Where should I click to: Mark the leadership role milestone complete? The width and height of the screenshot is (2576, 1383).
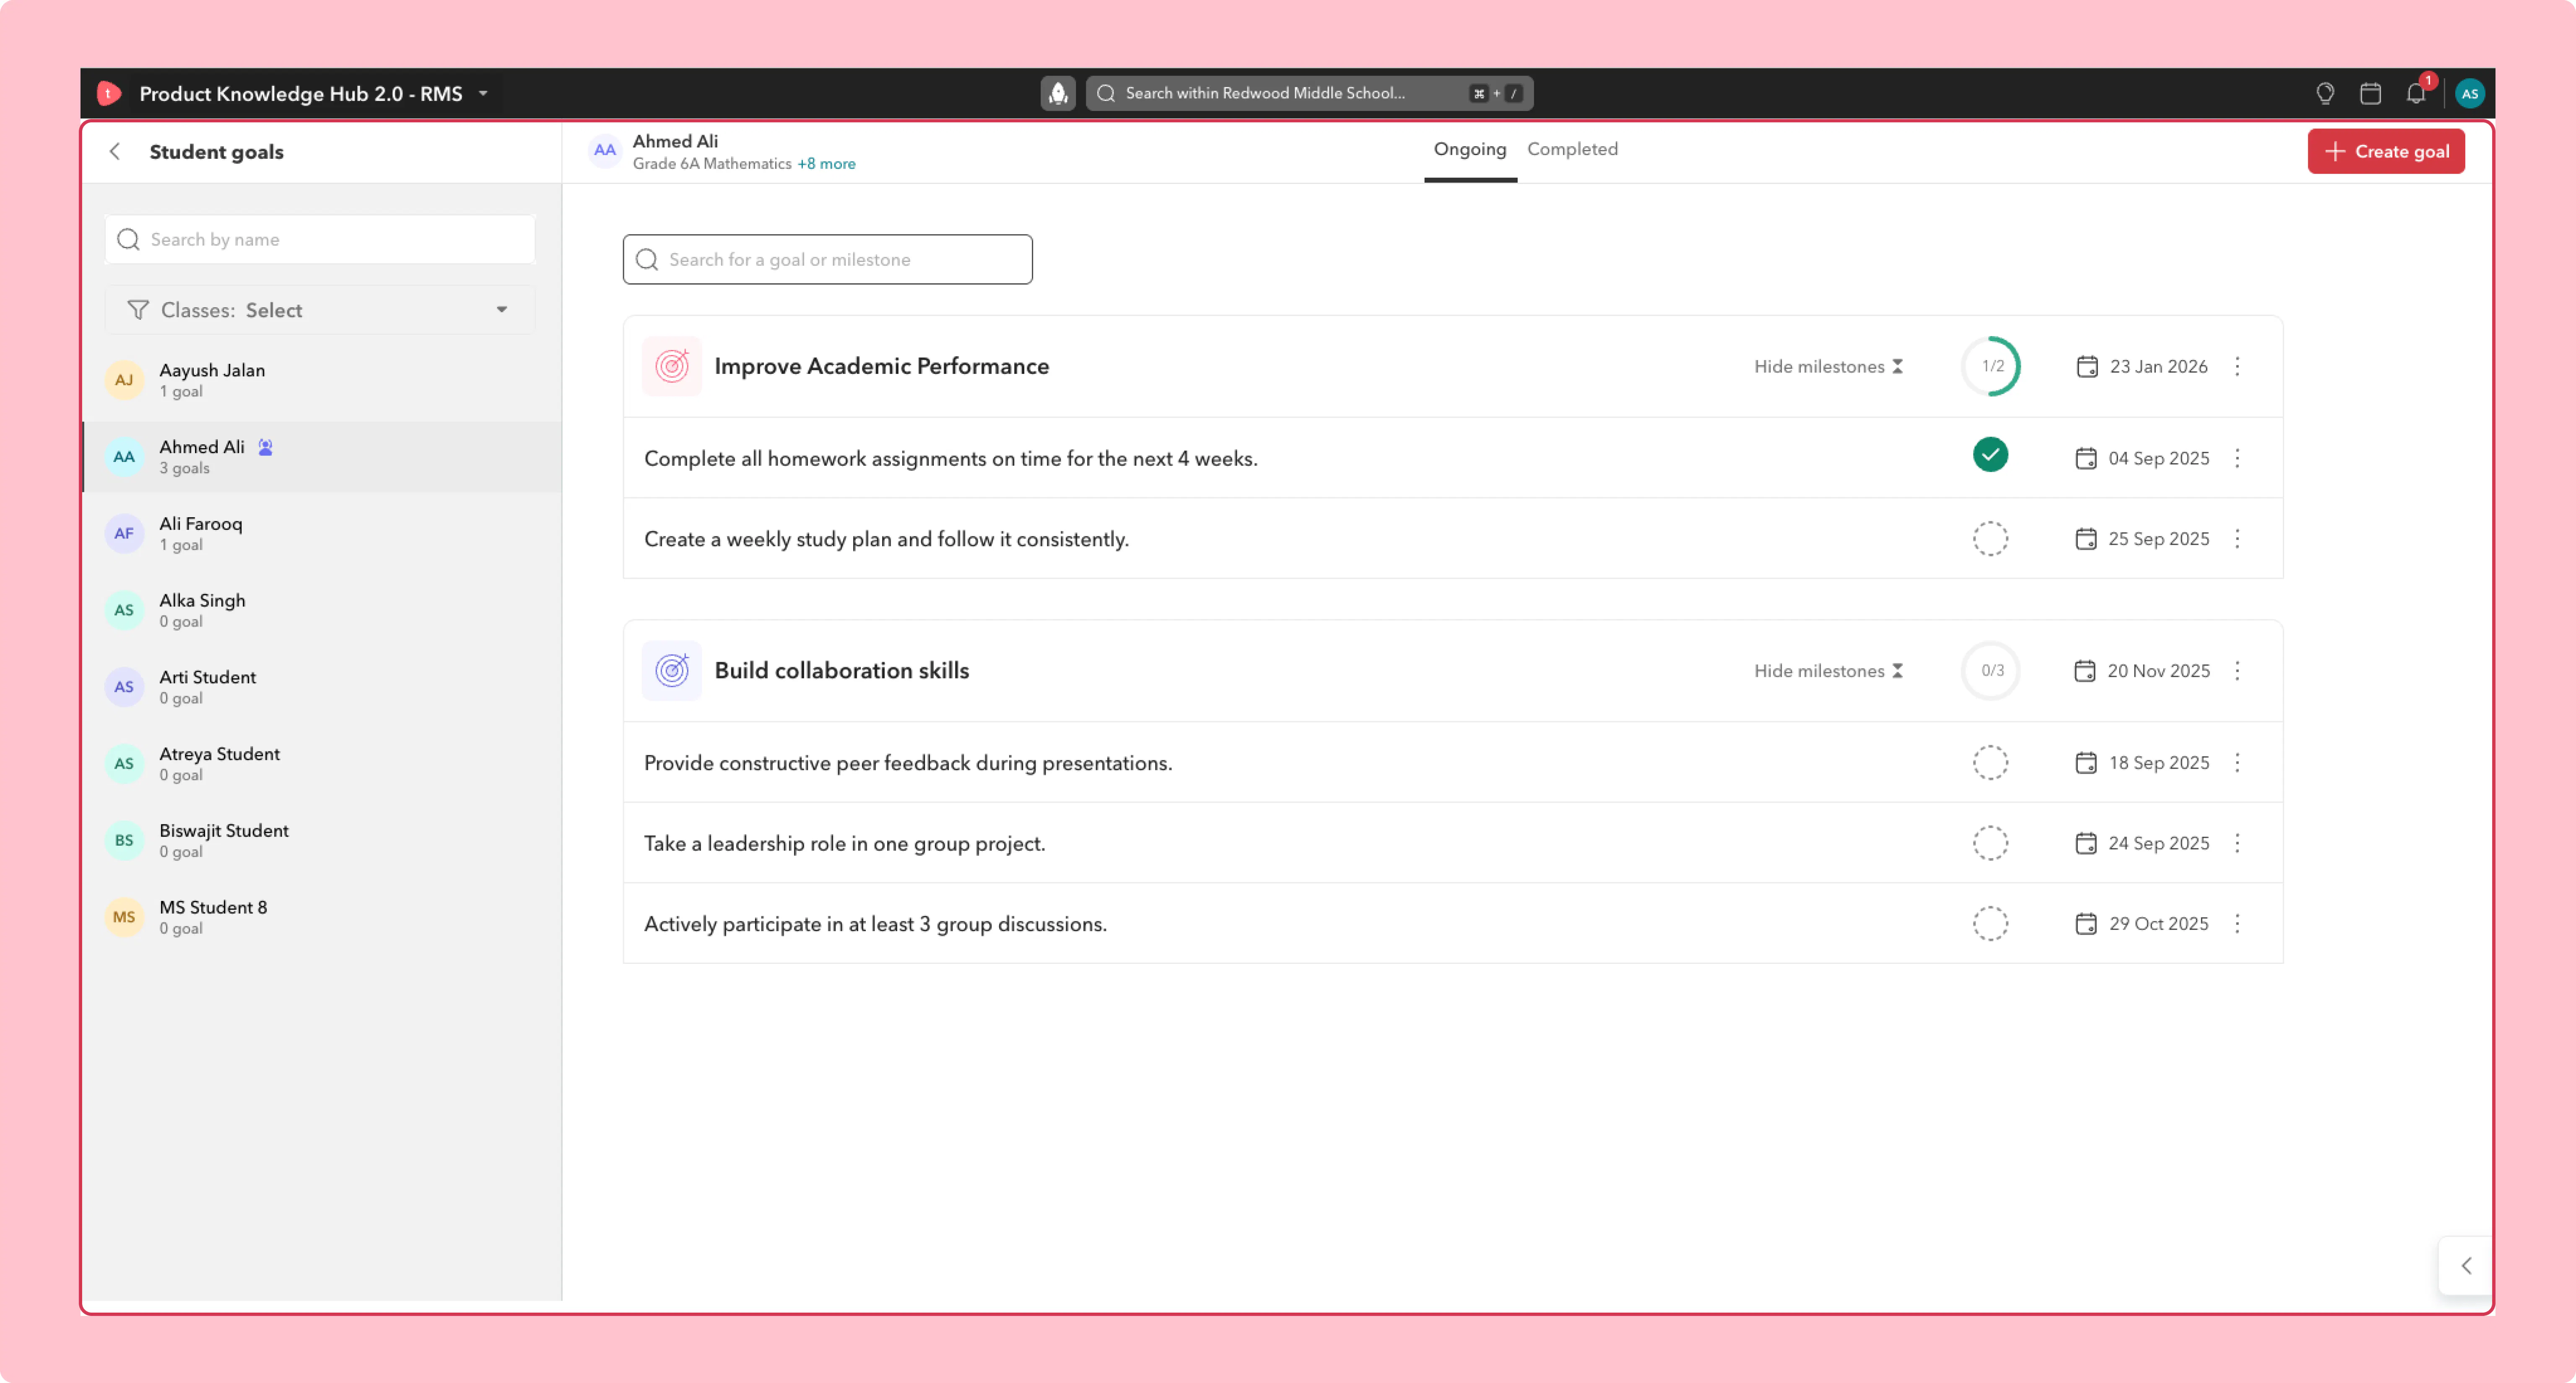1990,843
